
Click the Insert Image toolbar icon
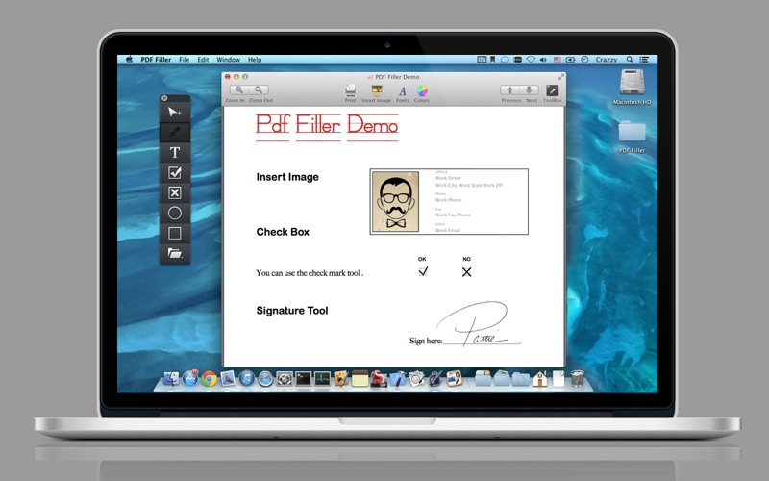click(x=377, y=90)
